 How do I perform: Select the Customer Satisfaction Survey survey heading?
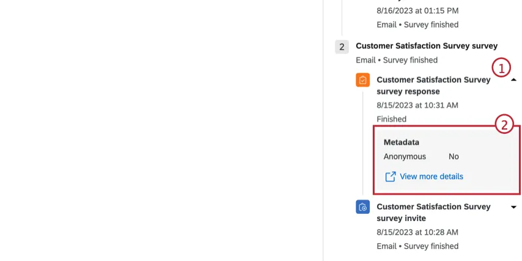point(426,46)
